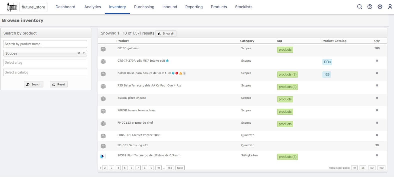The height and width of the screenshot is (177, 394).
Task: Open the search magnifier icon in header
Action: pyautogui.click(x=359, y=7)
